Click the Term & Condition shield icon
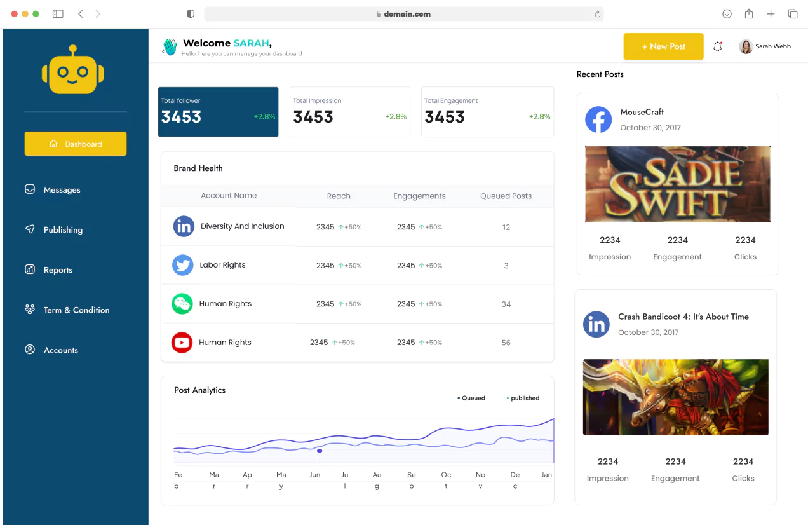 tap(29, 310)
